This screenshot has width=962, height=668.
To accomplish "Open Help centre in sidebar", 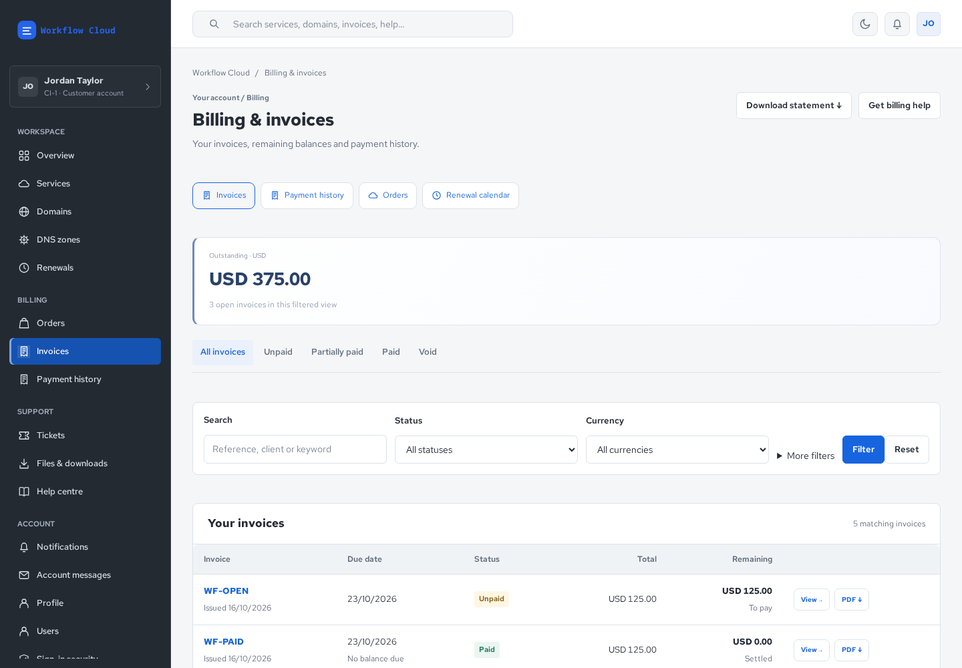I will click(x=85, y=492).
